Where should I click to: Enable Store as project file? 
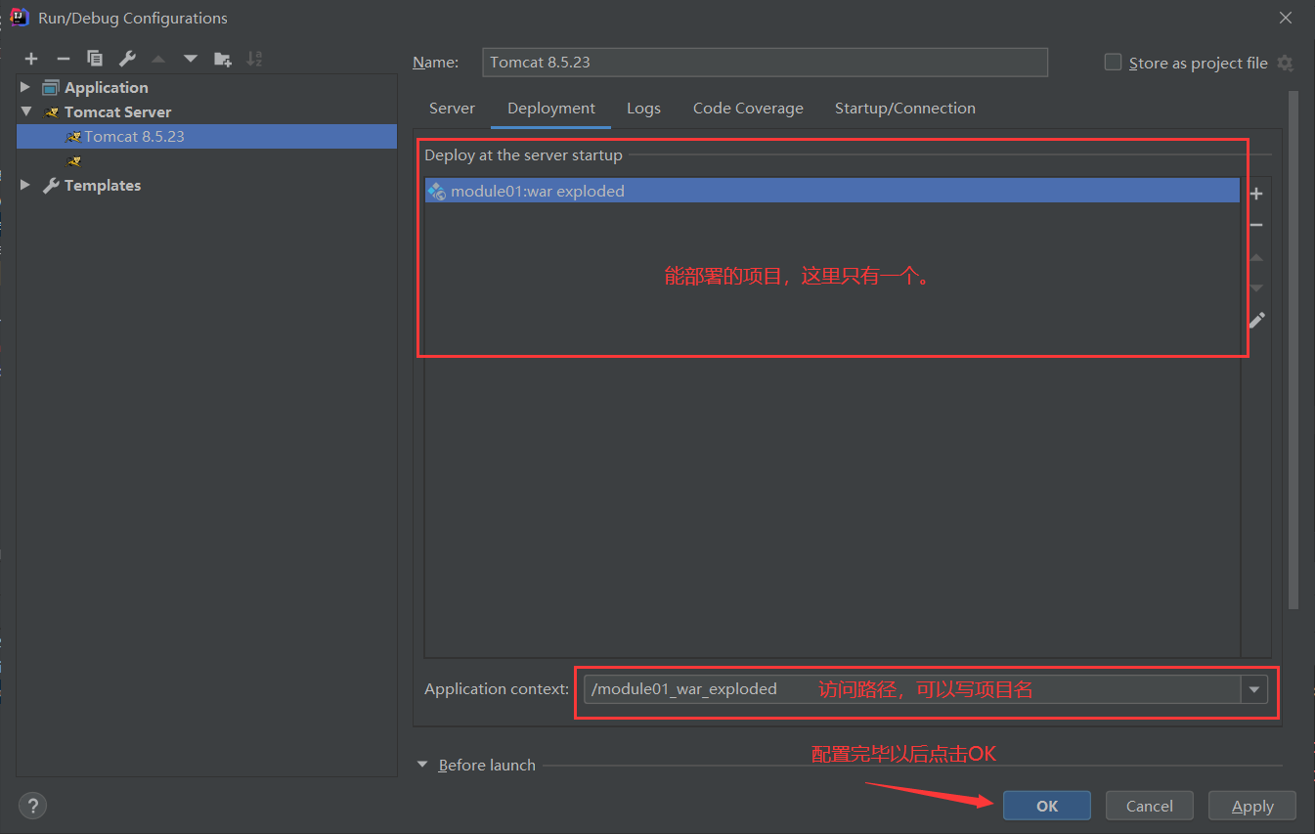click(1113, 63)
